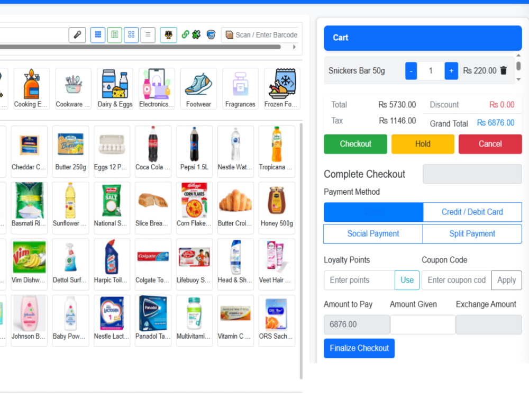
Task: Open the Footwear category
Action: [x=198, y=88]
